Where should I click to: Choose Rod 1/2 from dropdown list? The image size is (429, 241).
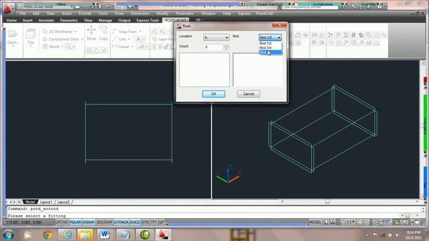(270, 44)
